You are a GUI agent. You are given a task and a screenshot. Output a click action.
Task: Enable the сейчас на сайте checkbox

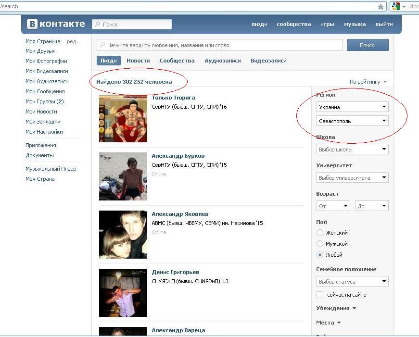(320, 295)
